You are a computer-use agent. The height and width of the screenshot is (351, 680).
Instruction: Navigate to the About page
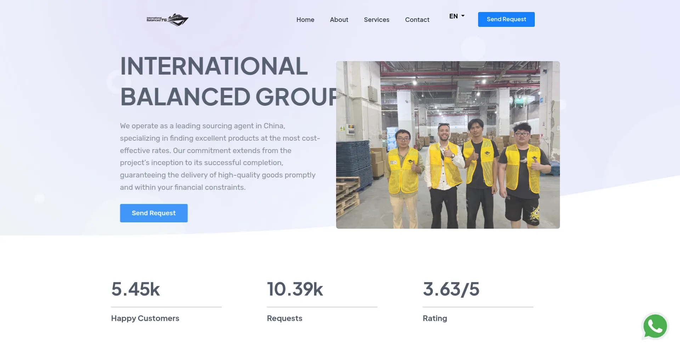click(339, 19)
